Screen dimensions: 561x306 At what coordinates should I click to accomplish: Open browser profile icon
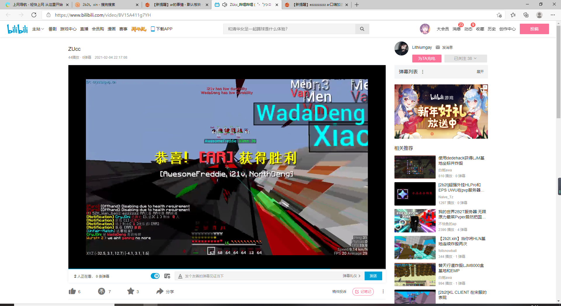539,15
